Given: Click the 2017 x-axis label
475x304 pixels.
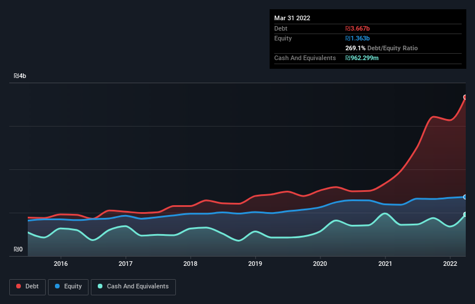Looking at the screenshot, I should pyautogui.click(x=126, y=264).
